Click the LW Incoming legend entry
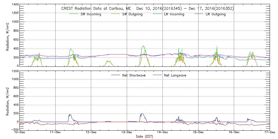 (x=174, y=14)
